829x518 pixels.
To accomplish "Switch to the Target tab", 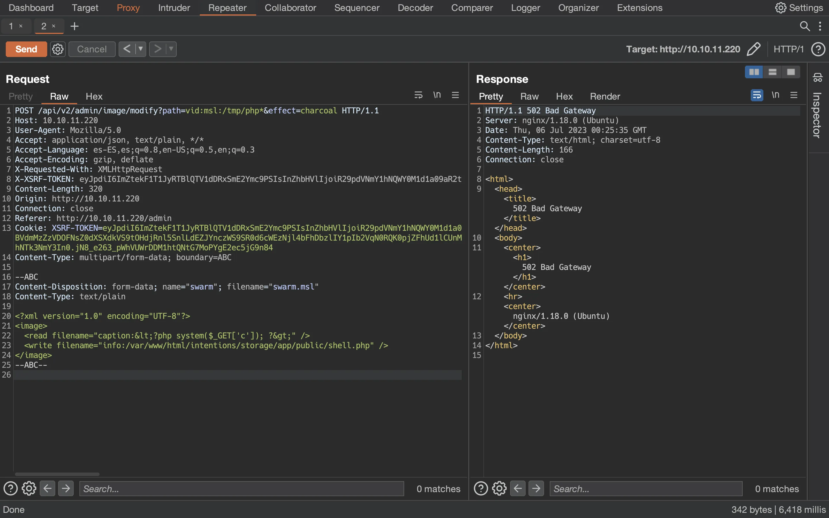I will click(85, 7).
